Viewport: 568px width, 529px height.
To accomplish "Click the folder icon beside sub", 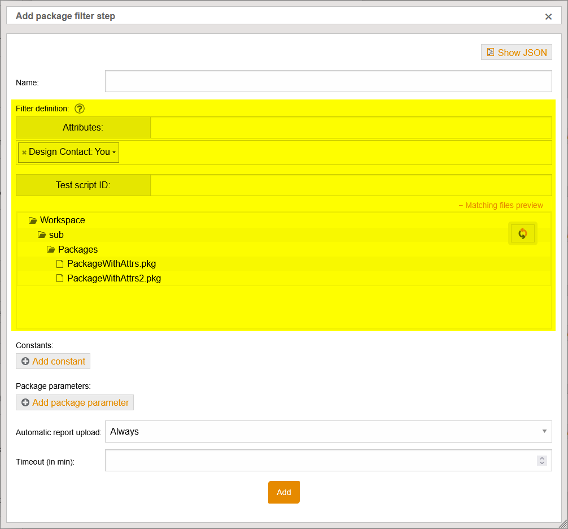I will pos(41,235).
